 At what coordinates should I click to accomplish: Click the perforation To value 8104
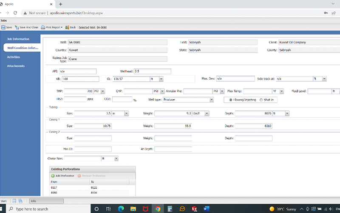[x=94, y=193]
